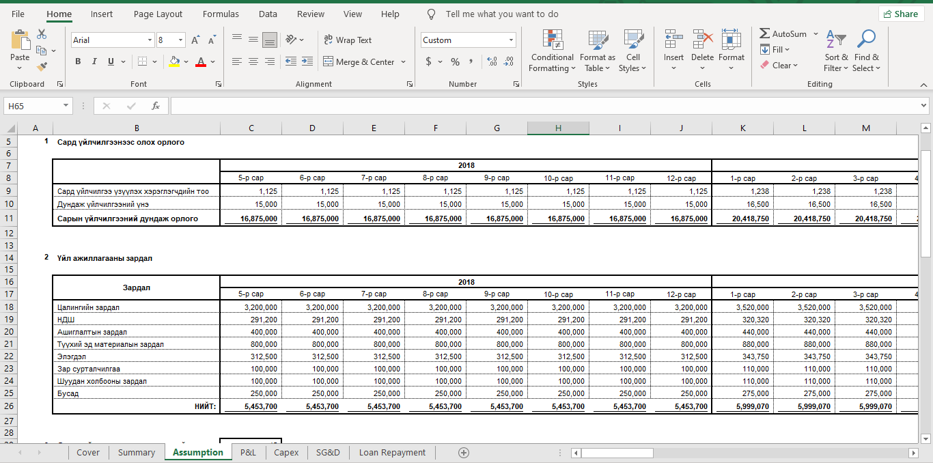Click the Cut scissors icon
Screen dimensions: 933x463
(x=42, y=34)
